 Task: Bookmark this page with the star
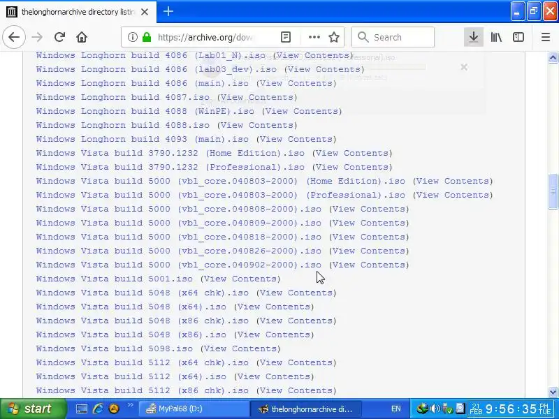click(x=334, y=37)
